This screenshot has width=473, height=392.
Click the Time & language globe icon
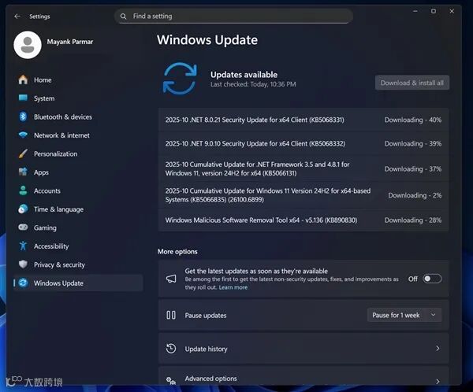[23, 209]
